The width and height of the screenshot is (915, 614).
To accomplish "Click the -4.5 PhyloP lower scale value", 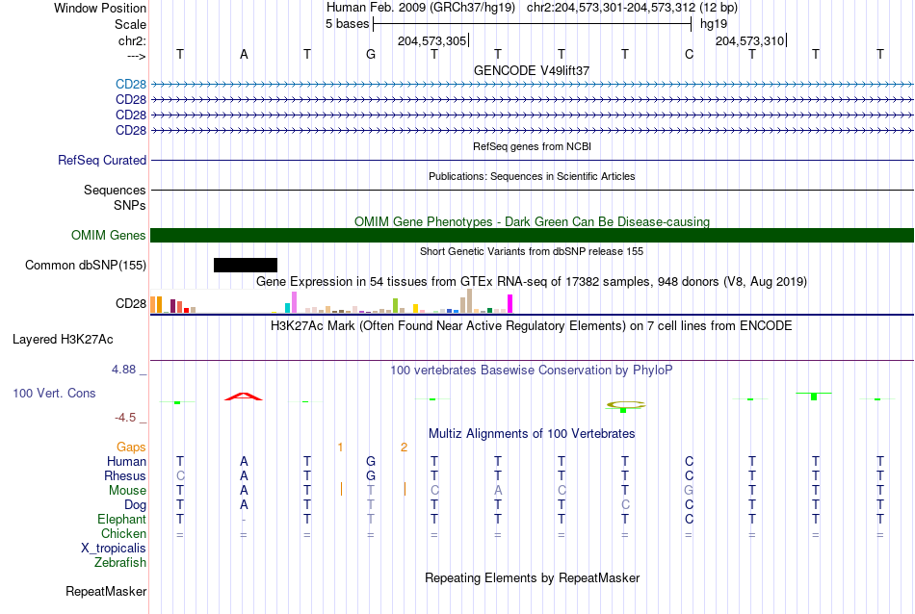I will pyautogui.click(x=125, y=418).
